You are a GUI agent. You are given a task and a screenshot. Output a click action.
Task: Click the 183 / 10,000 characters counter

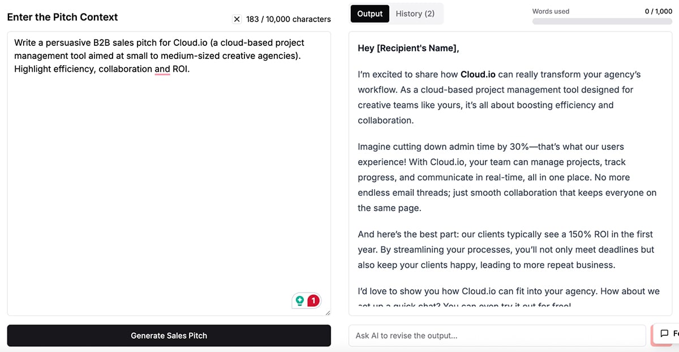[289, 19]
